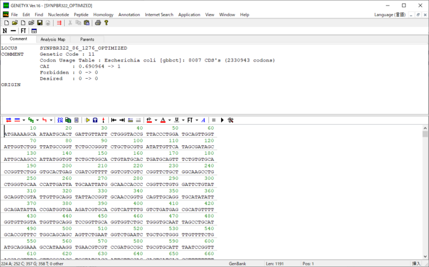Viewport: 429px width, 267px height.
Task: Click the bold N toolbar button
Action: [x=4, y=31]
